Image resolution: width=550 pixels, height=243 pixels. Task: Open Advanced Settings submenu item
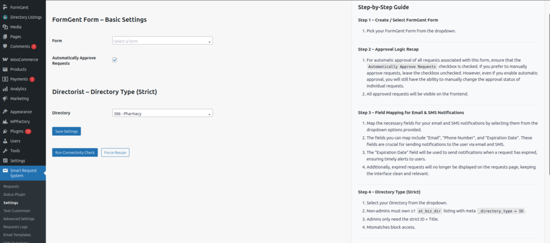pyautogui.click(x=18, y=219)
